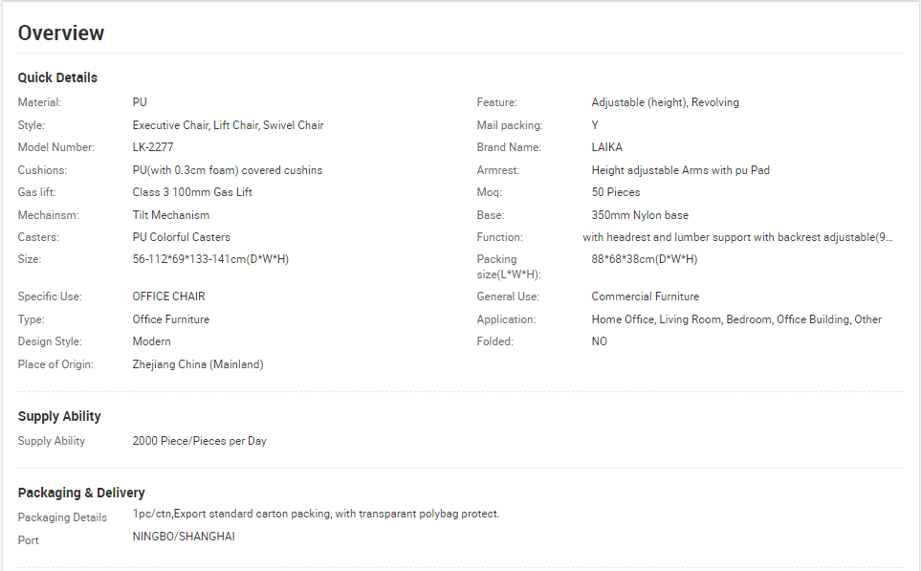This screenshot has width=921, height=571.
Task: Click the model number LK-2277
Action: point(153,147)
